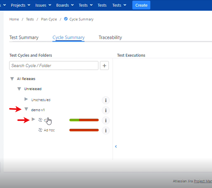The image size is (212, 188).
Task: Click the cycle icon beside Ad hoc
Action: click(40, 130)
